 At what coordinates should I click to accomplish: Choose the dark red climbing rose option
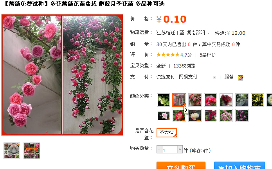coord(226,100)
